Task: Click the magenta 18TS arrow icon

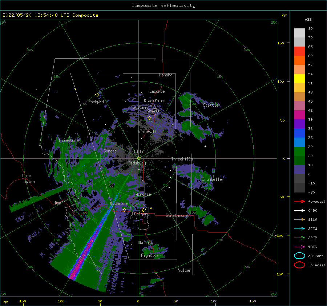Action: 299,247
